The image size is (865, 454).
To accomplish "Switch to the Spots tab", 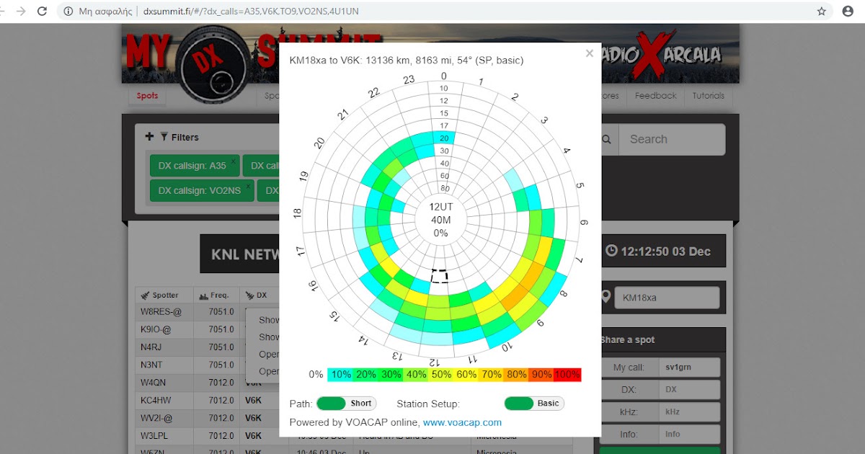I will tap(146, 95).
